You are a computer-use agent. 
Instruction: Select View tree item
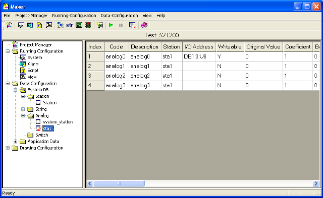click(x=32, y=77)
